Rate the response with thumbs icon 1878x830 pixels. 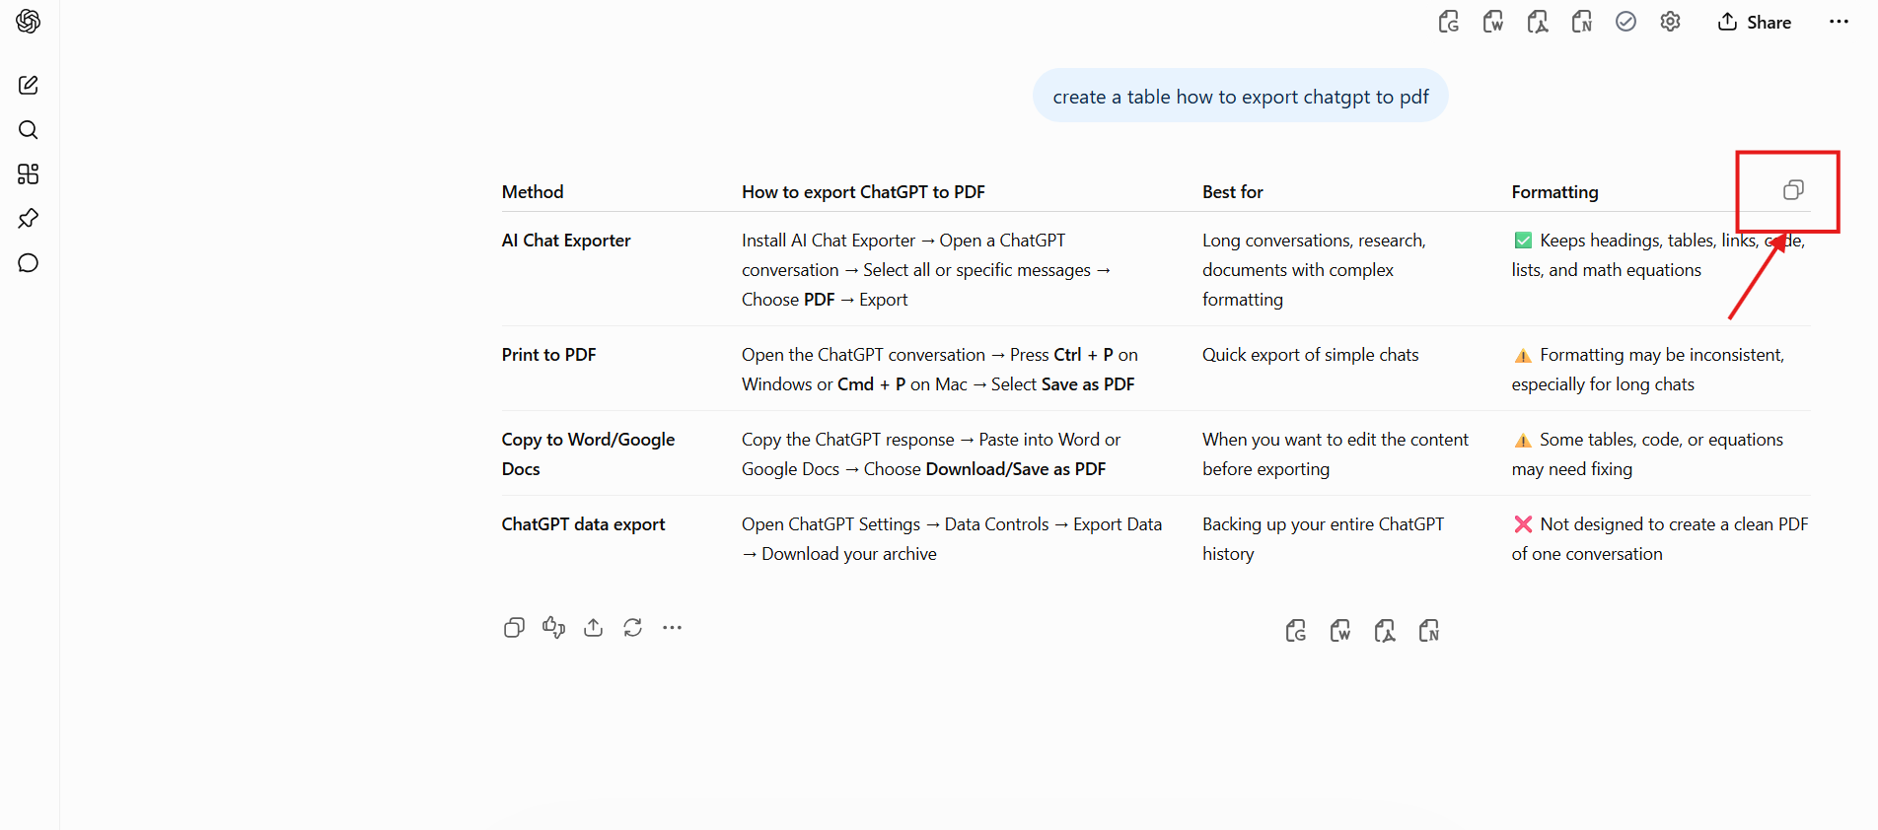tap(553, 628)
